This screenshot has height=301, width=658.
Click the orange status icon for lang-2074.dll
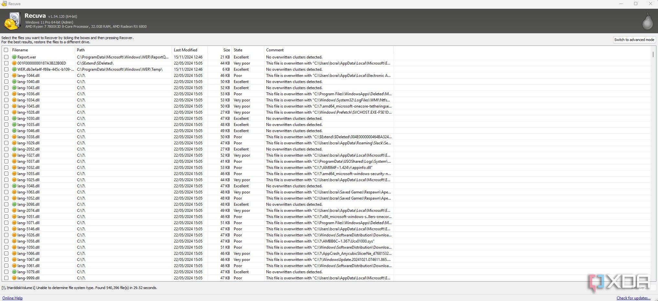pos(14,211)
